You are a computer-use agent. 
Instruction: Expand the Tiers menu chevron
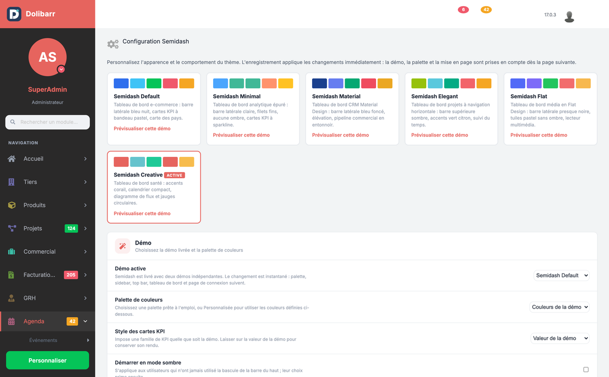(x=85, y=182)
